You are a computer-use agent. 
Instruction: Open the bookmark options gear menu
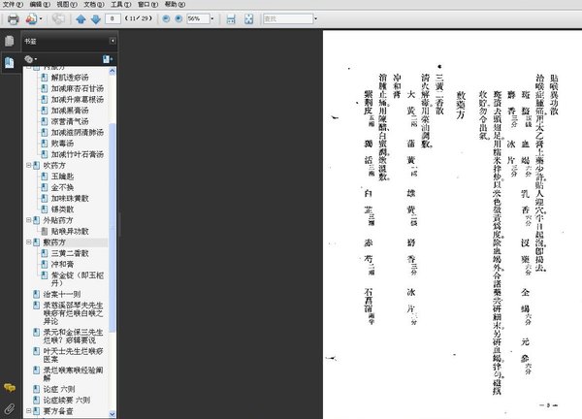[x=30, y=59]
